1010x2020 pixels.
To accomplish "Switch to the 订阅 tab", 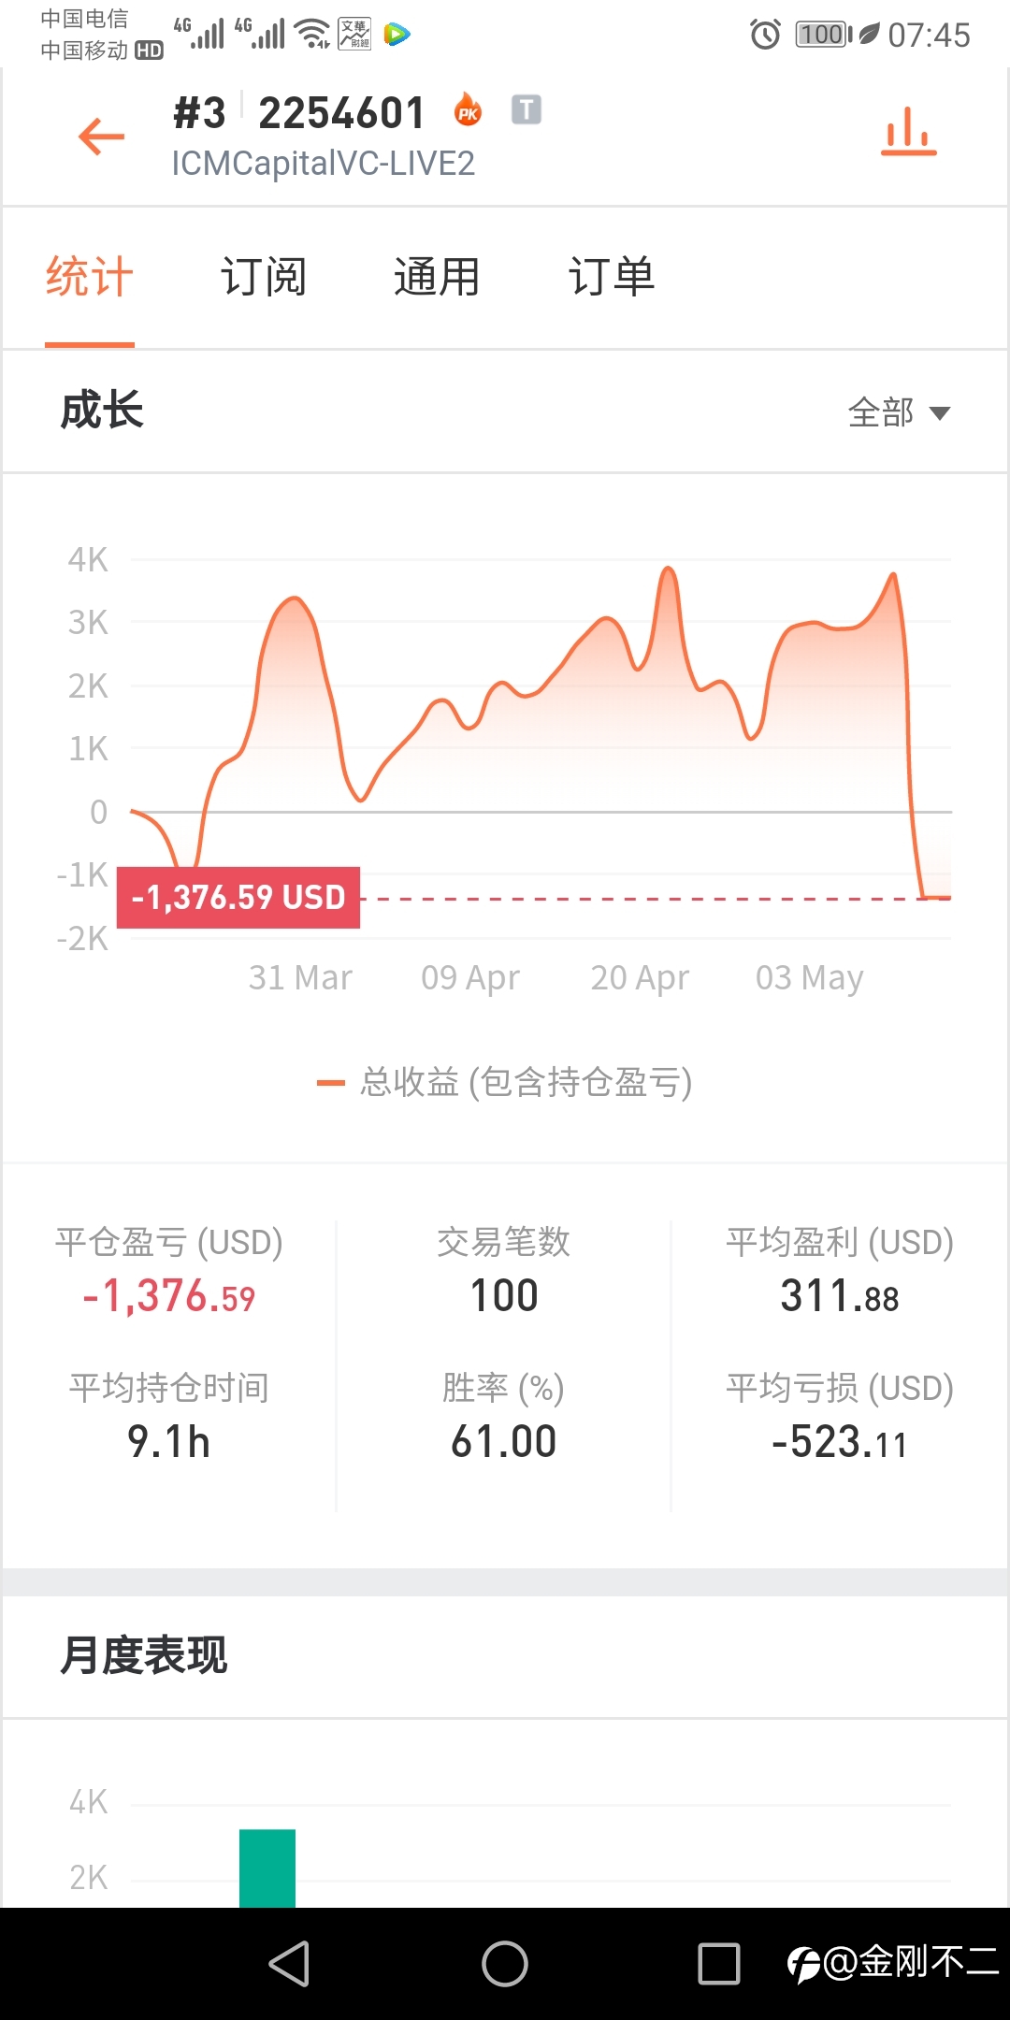I will (x=264, y=277).
